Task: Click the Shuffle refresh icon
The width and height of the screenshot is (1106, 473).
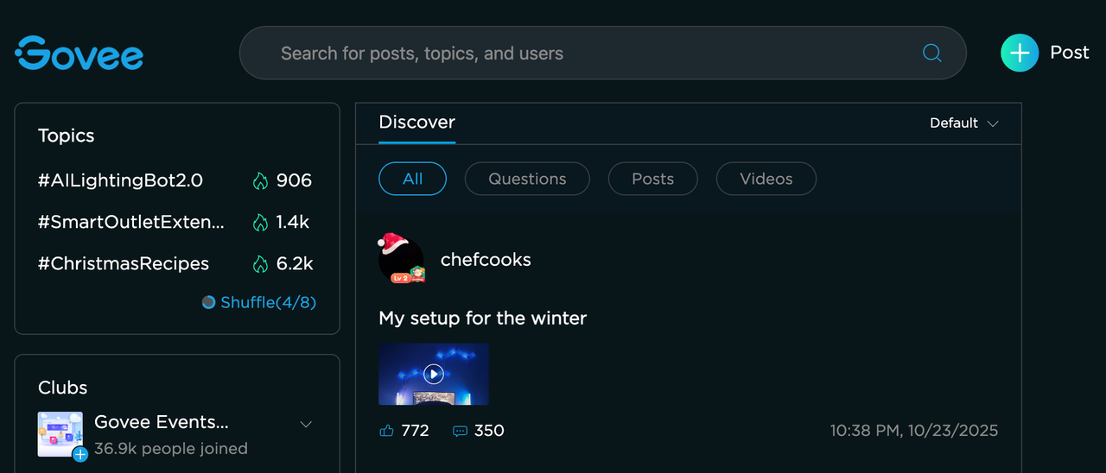Action: tap(208, 302)
